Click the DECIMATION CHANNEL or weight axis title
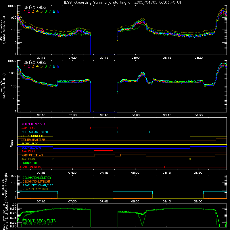 4,187
